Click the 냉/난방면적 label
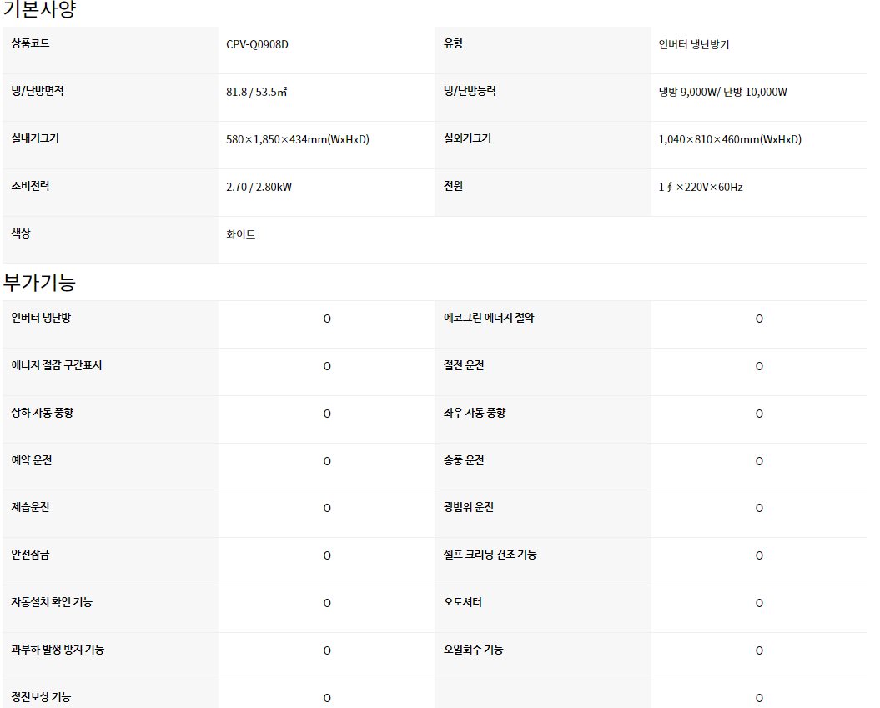The image size is (880, 708). [37, 91]
